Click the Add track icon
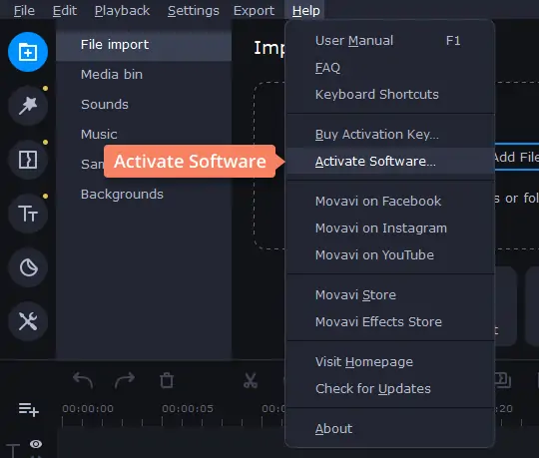Viewport: 539px width, 458px height. coord(29,409)
